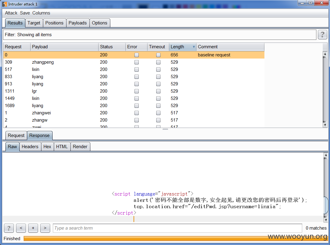Click the Burp Intruder window icon

click(x=5, y=4)
